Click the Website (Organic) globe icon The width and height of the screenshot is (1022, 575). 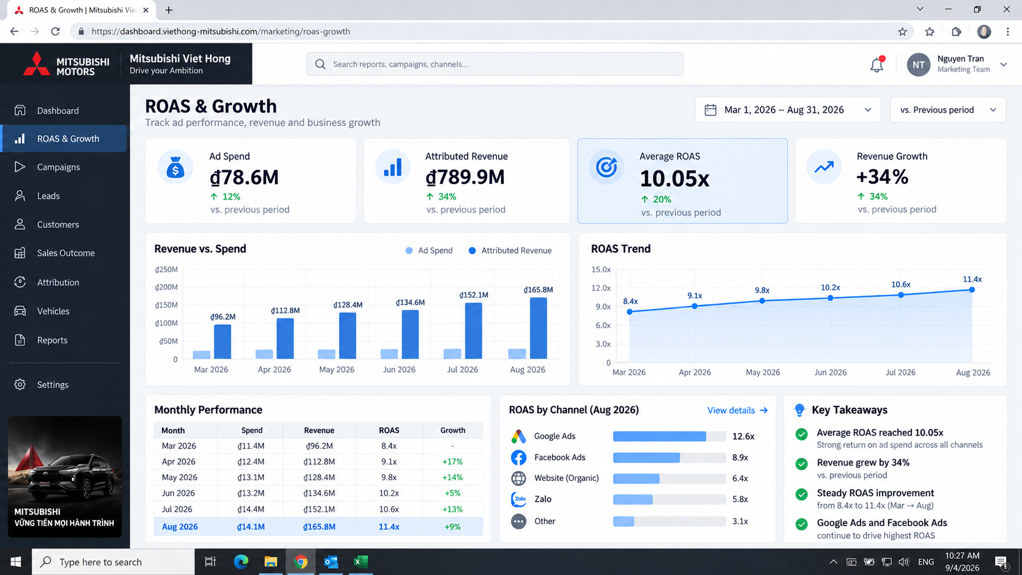[x=518, y=478]
